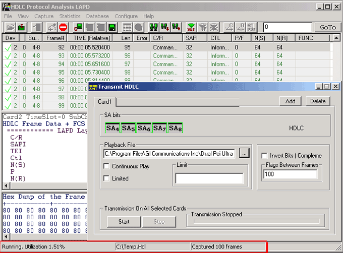This screenshot has width=343, height=253.
Task: Click the second gray square toolbar icon
Action: click(x=101, y=28)
